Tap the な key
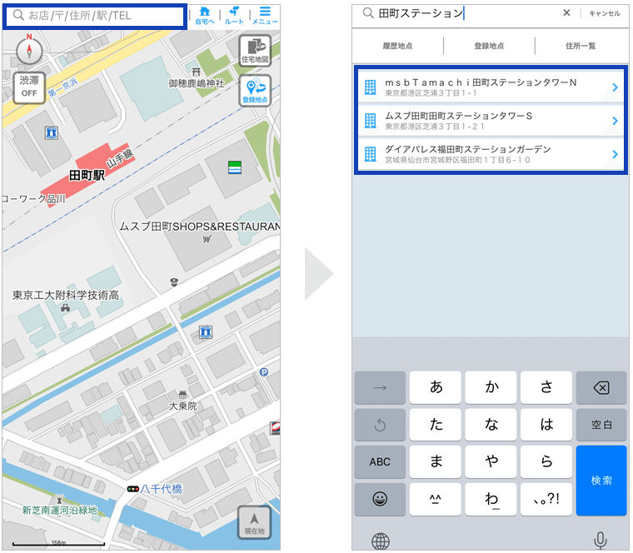 (x=491, y=425)
